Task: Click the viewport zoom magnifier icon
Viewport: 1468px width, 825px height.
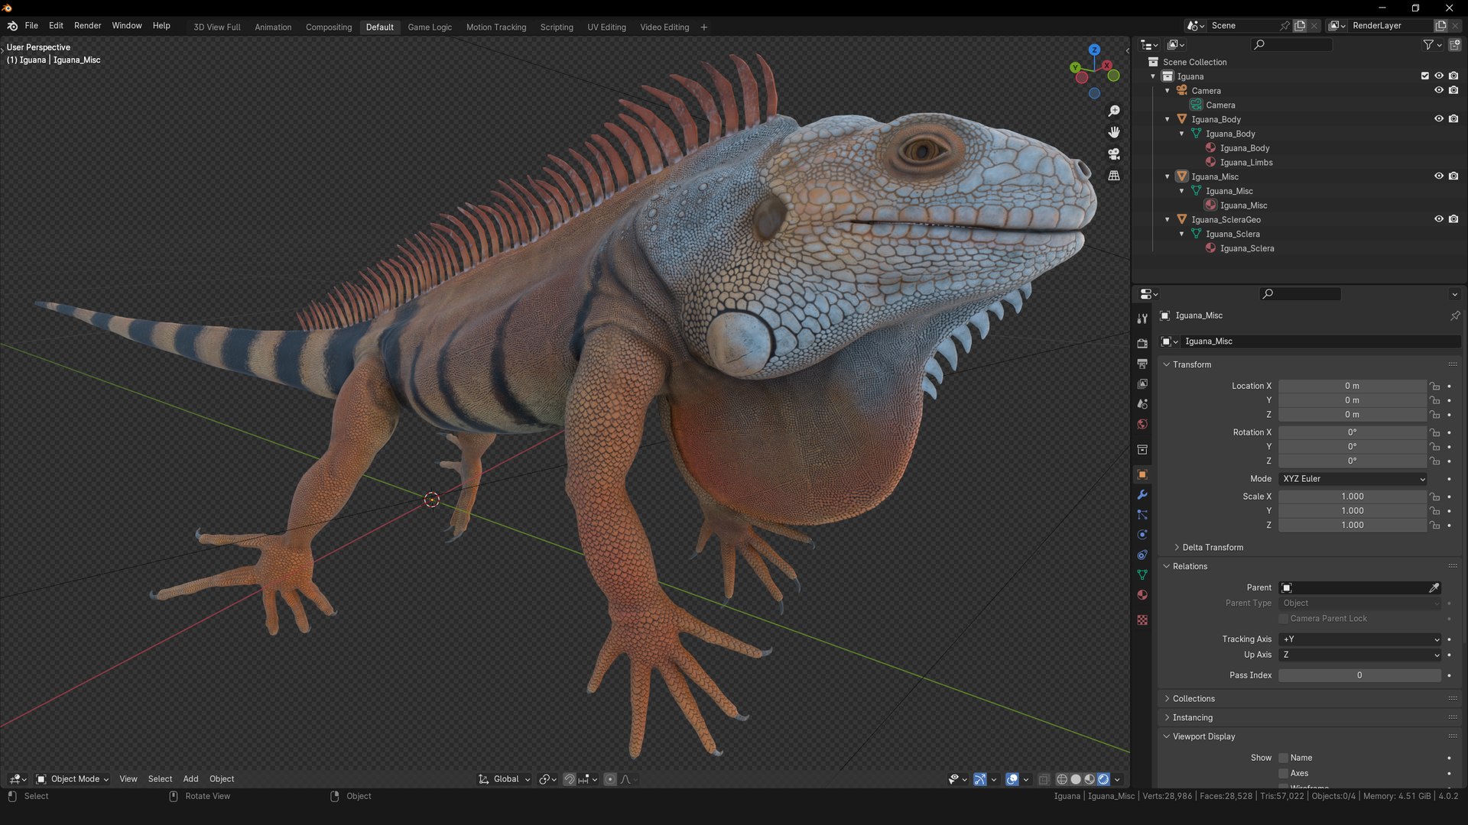Action: pos(1114,112)
